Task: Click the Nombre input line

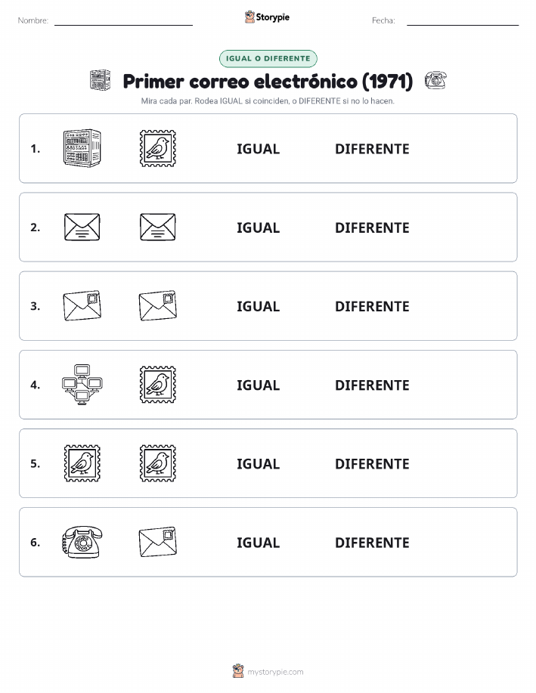Action: coord(123,21)
